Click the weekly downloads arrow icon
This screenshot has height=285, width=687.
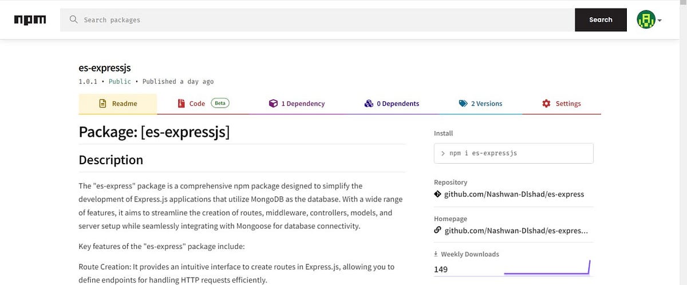point(436,254)
